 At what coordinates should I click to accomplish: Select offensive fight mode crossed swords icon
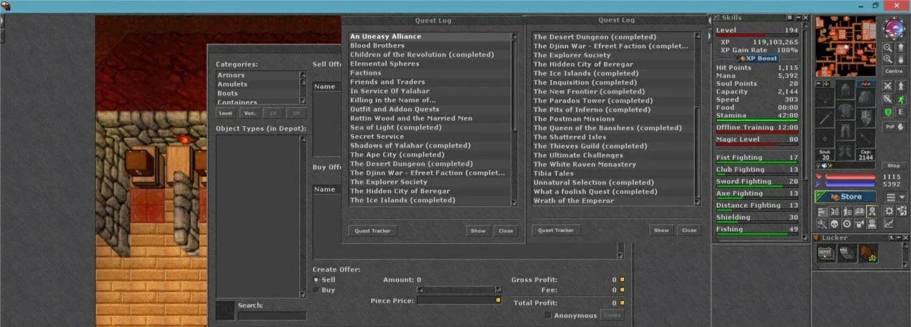(x=888, y=86)
